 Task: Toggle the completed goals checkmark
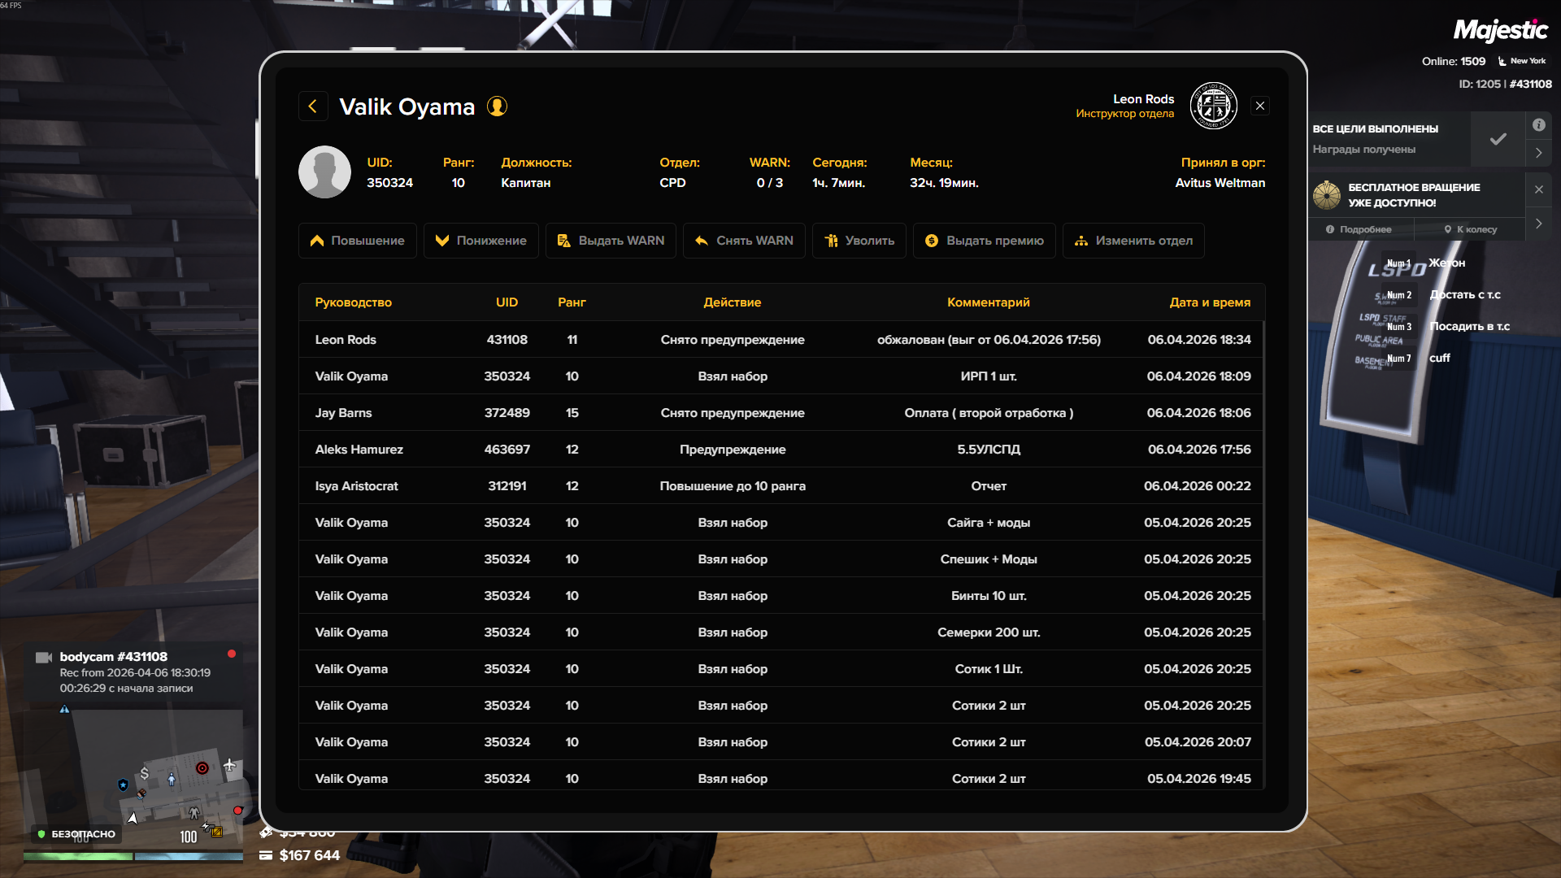(x=1498, y=139)
